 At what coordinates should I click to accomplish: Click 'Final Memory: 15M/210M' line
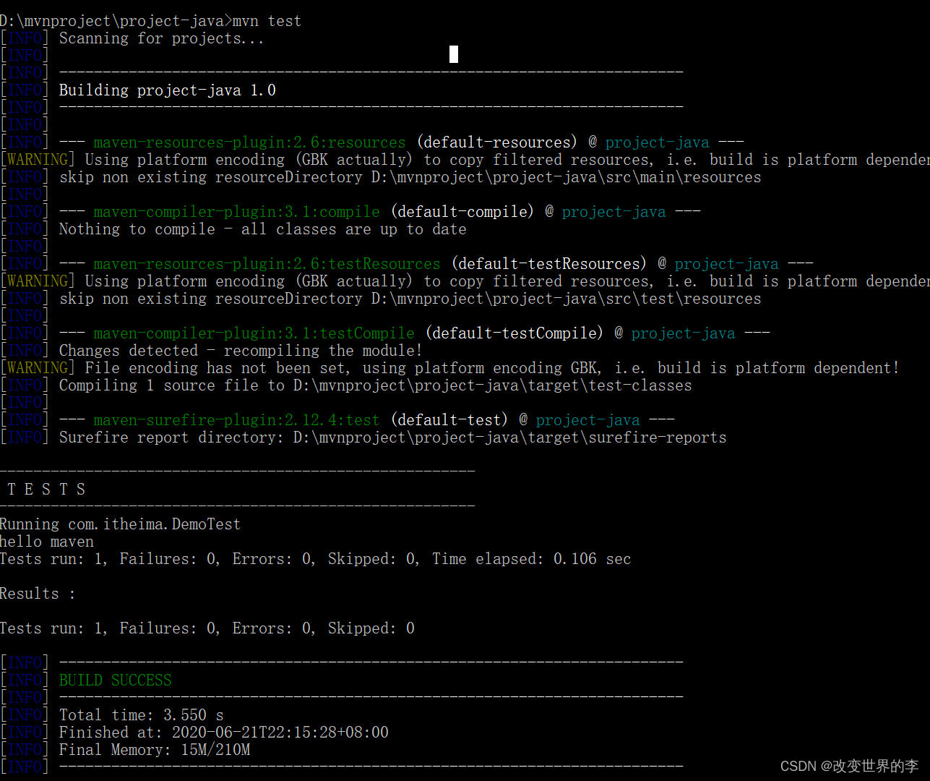coord(155,750)
